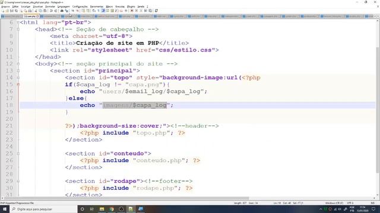380x213 pixels.
Task: Collapse the html block at line 6
Action: [x=18, y=22]
